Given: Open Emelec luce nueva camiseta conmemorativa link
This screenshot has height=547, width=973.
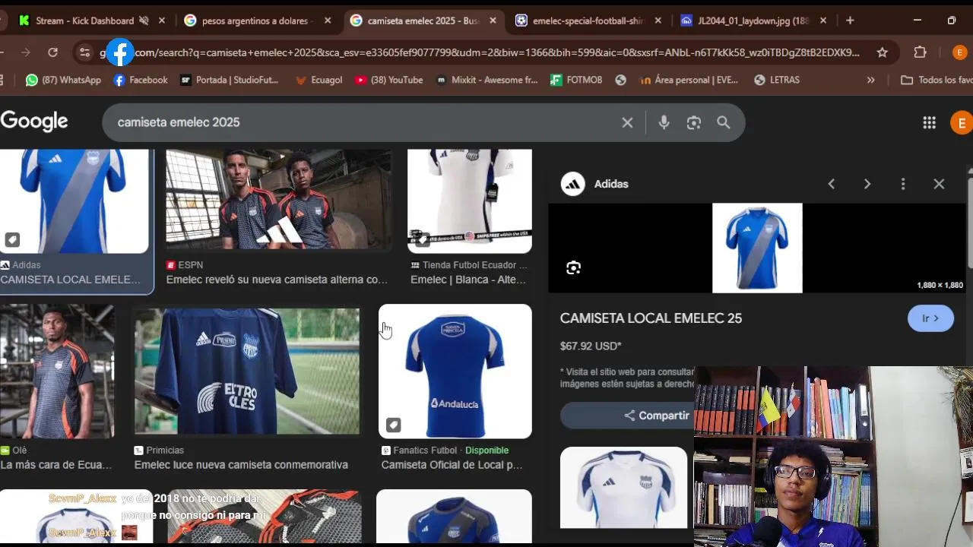Looking at the screenshot, I should tap(241, 465).
